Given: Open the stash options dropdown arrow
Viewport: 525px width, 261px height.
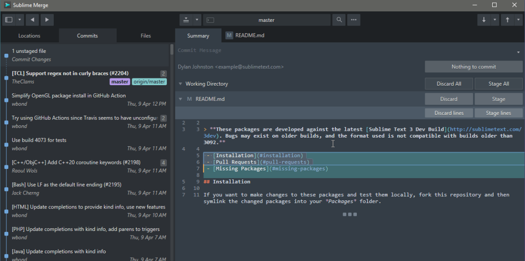Looking at the screenshot, I should point(197,20).
